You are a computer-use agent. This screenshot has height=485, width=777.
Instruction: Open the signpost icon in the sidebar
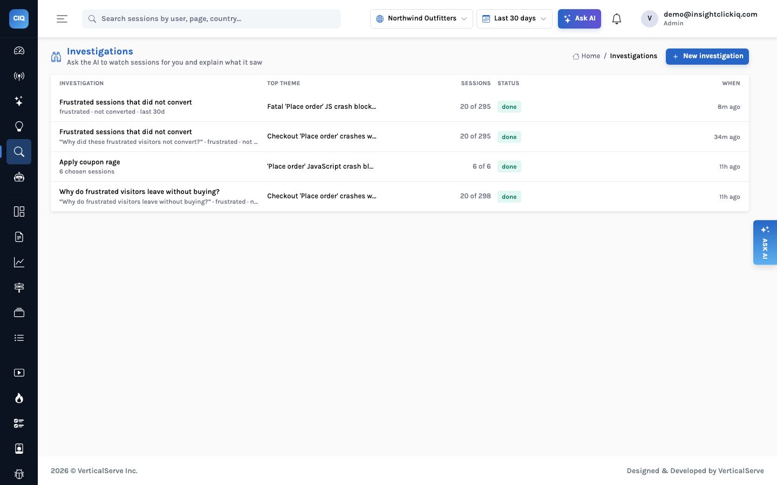click(19, 288)
